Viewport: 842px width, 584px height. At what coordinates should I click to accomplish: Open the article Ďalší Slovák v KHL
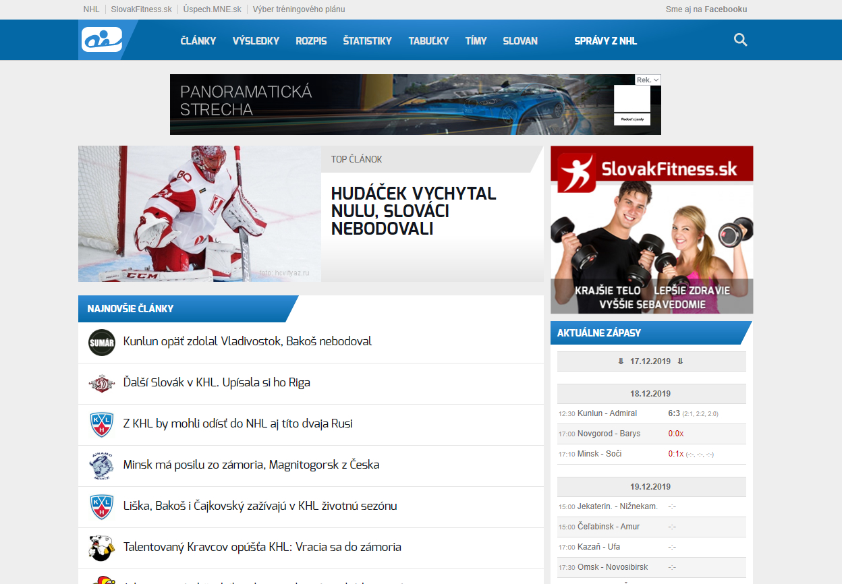pyautogui.click(x=217, y=382)
